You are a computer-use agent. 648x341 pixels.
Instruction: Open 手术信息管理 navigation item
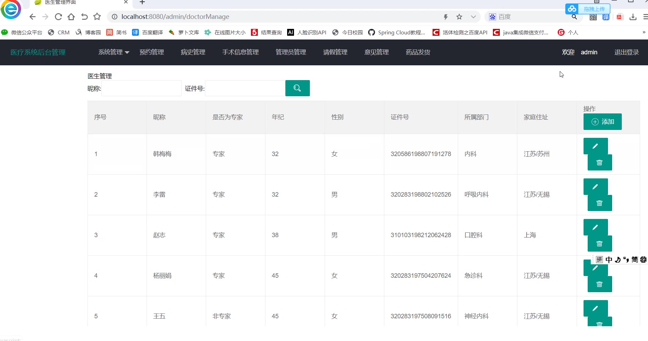pyautogui.click(x=240, y=52)
